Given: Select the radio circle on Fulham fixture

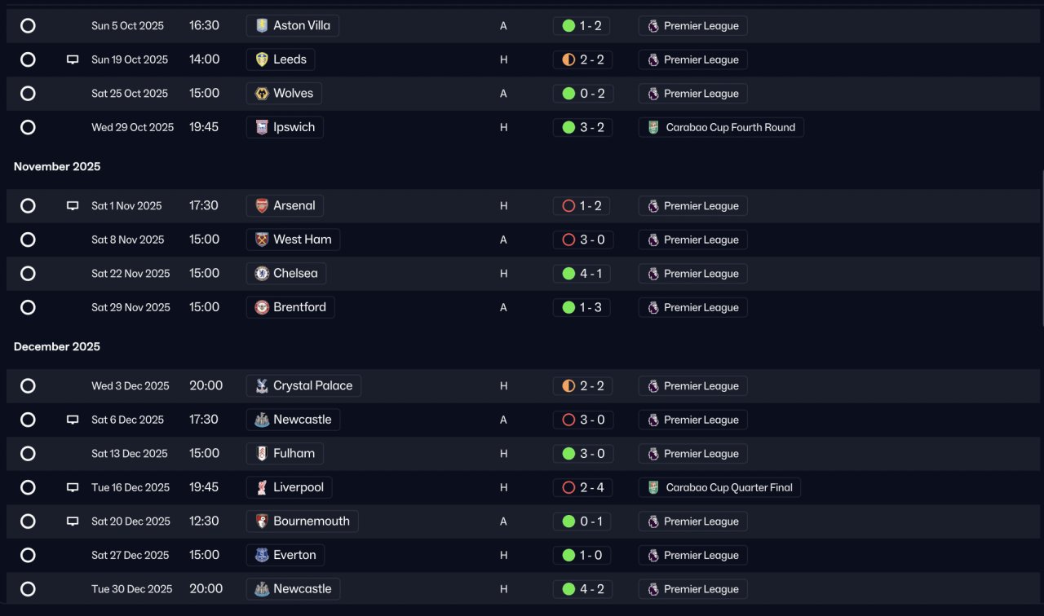Looking at the screenshot, I should [x=28, y=454].
